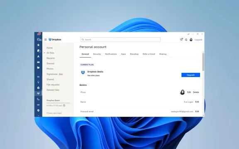Click the storage plus icon near usage

coord(64,106)
